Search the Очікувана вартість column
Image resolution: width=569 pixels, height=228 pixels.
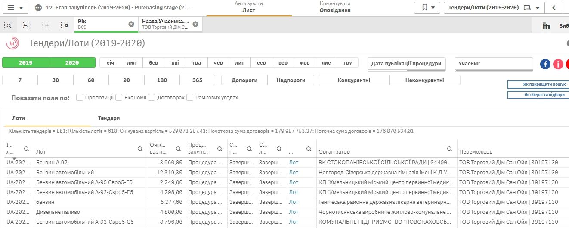[x=179, y=149]
